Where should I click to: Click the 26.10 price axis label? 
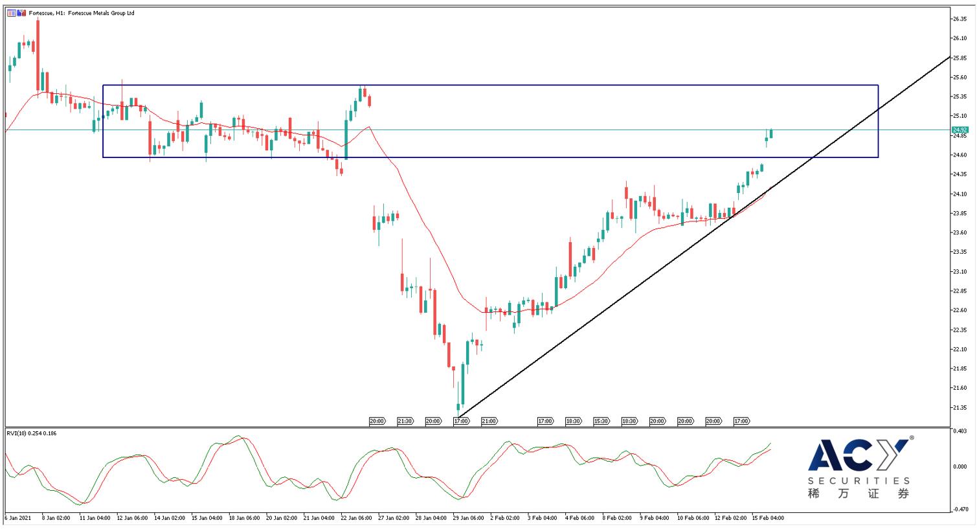960,38
